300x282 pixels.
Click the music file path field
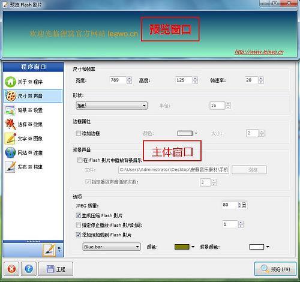click(x=174, y=170)
